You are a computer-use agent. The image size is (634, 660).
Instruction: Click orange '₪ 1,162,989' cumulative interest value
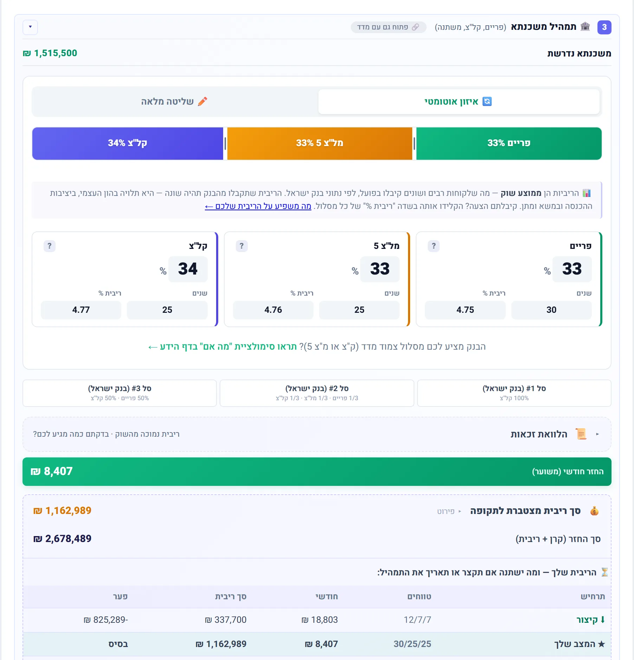[x=62, y=510]
